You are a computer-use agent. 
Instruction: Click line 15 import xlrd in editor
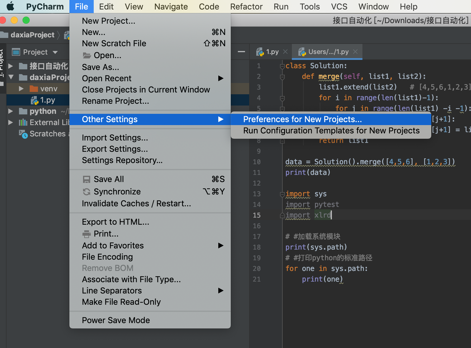[x=308, y=215]
